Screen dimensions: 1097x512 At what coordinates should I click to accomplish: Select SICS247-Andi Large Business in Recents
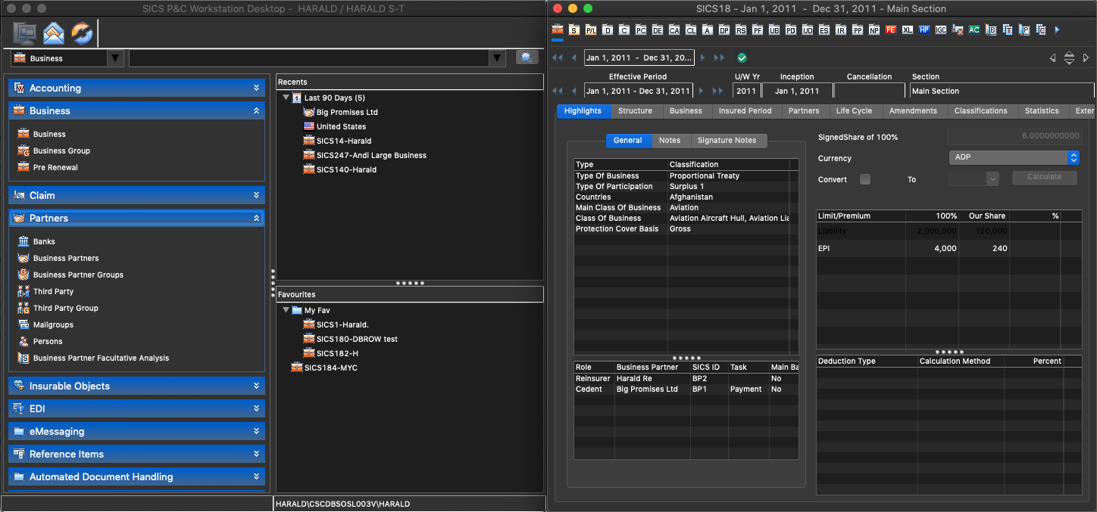point(371,155)
